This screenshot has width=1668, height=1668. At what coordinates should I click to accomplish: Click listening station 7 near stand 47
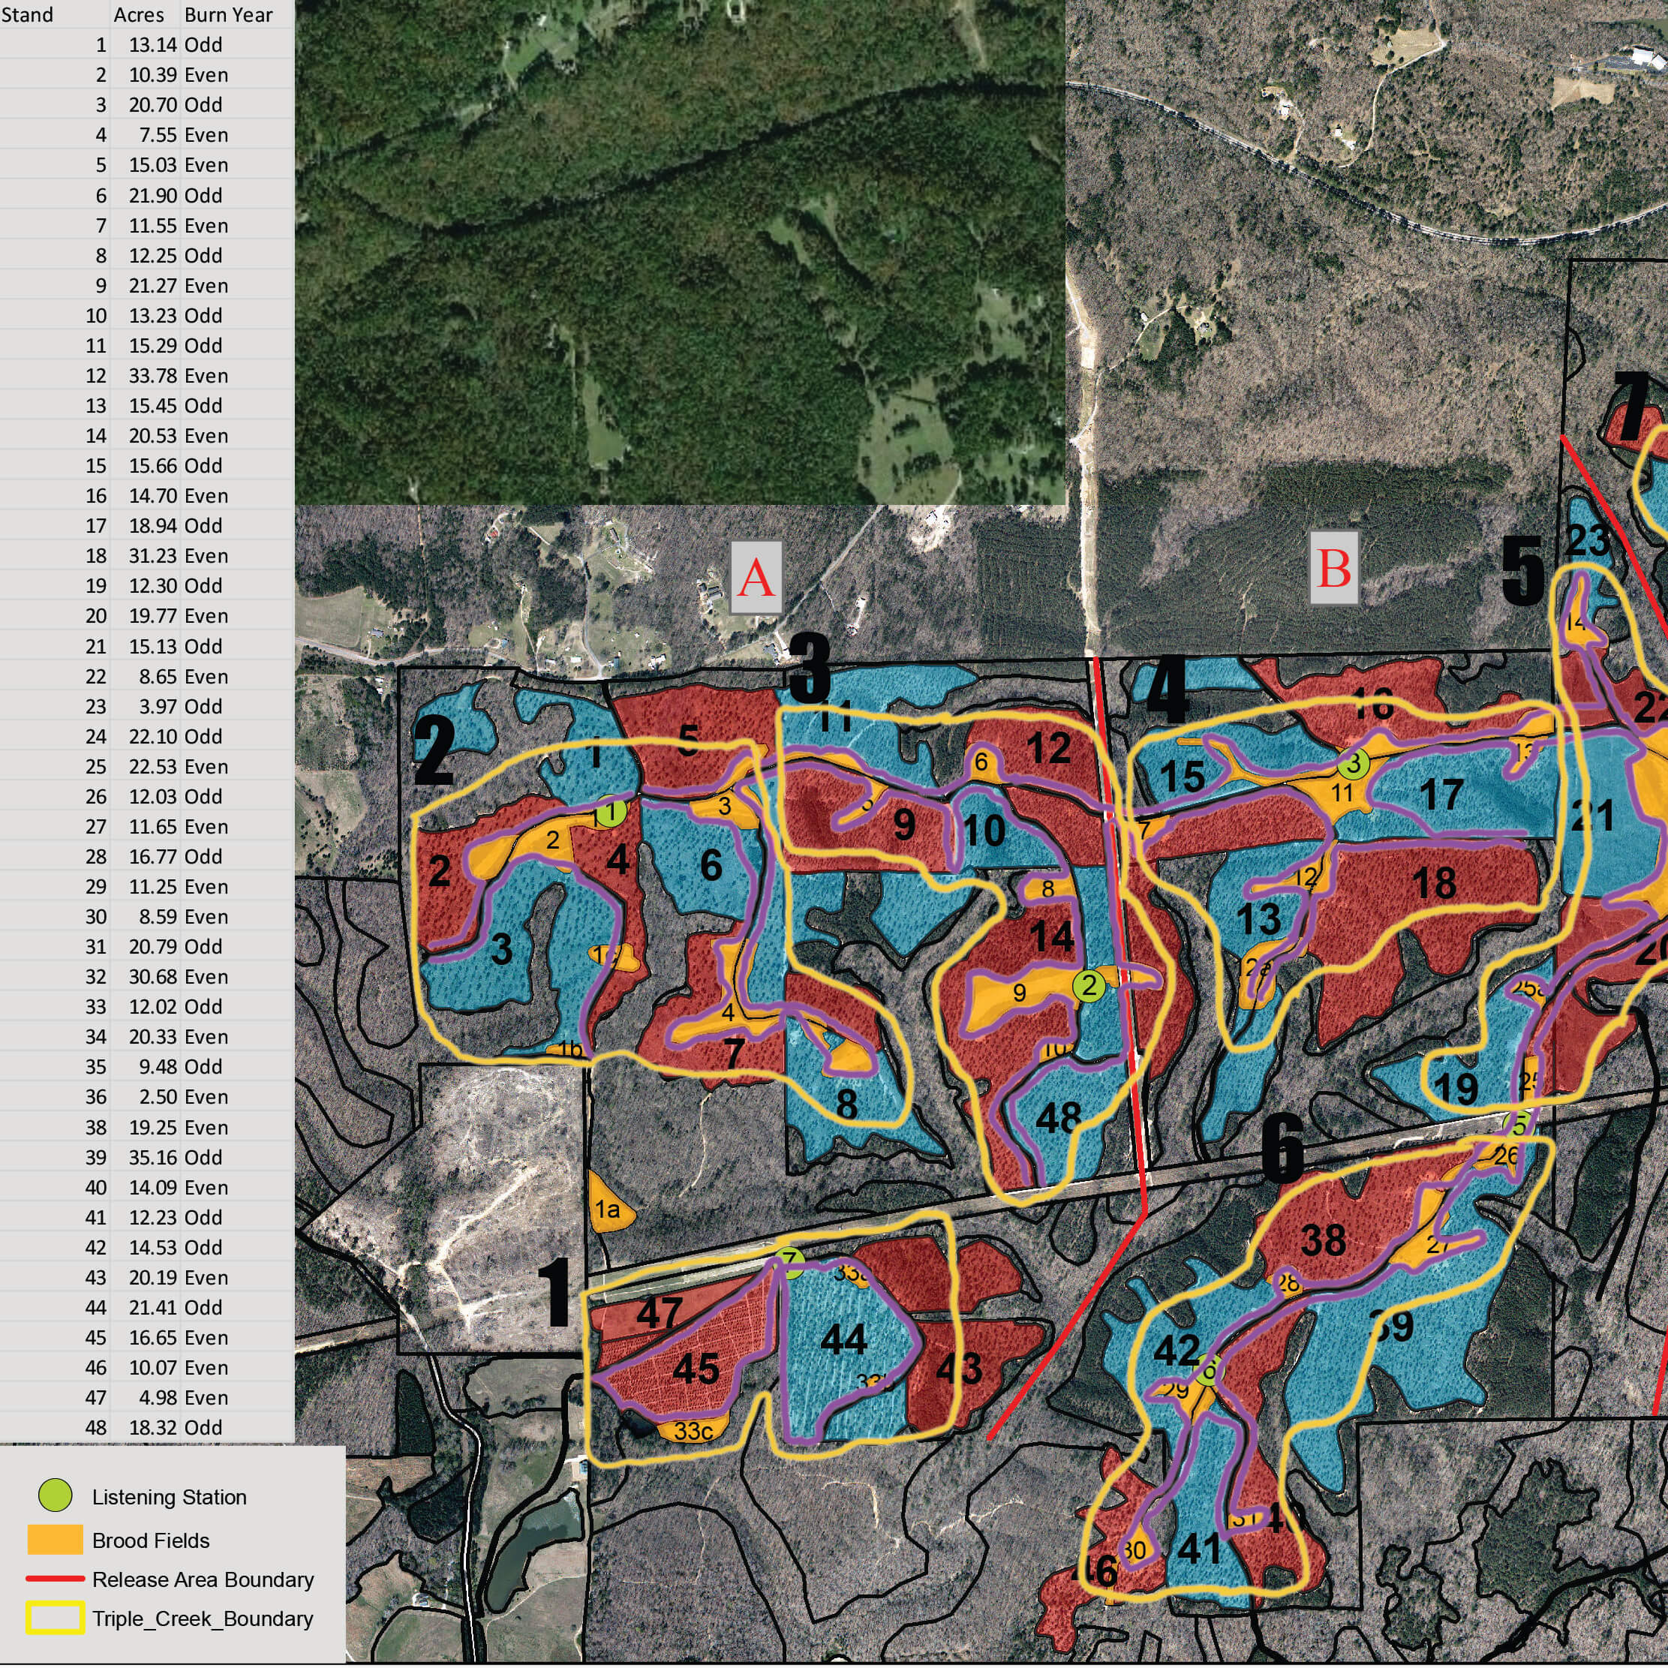click(789, 1263)
